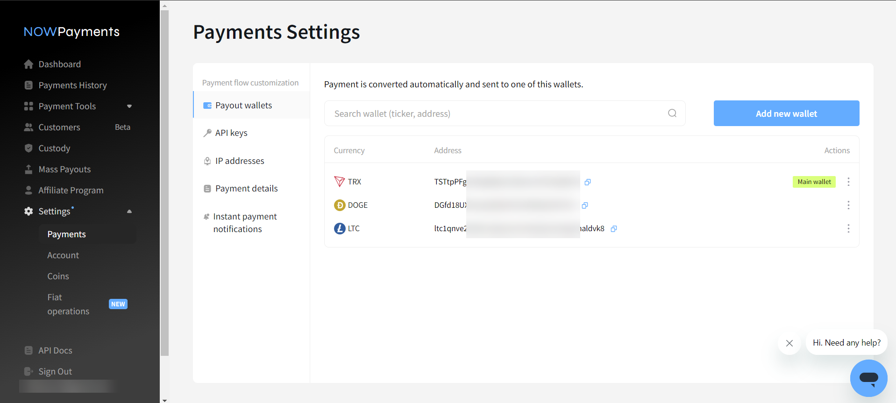Click the search magnifier icon
Screen dimensions: 896x403
pyautogui.click(x=672, y=113)
